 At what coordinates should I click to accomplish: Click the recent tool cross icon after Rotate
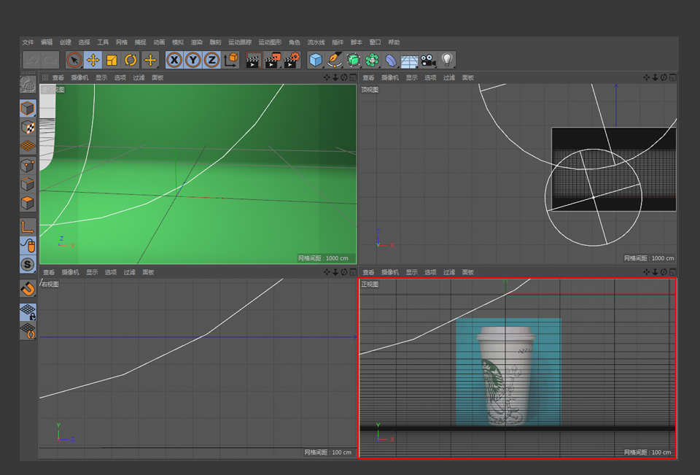[x=150, y=60]
